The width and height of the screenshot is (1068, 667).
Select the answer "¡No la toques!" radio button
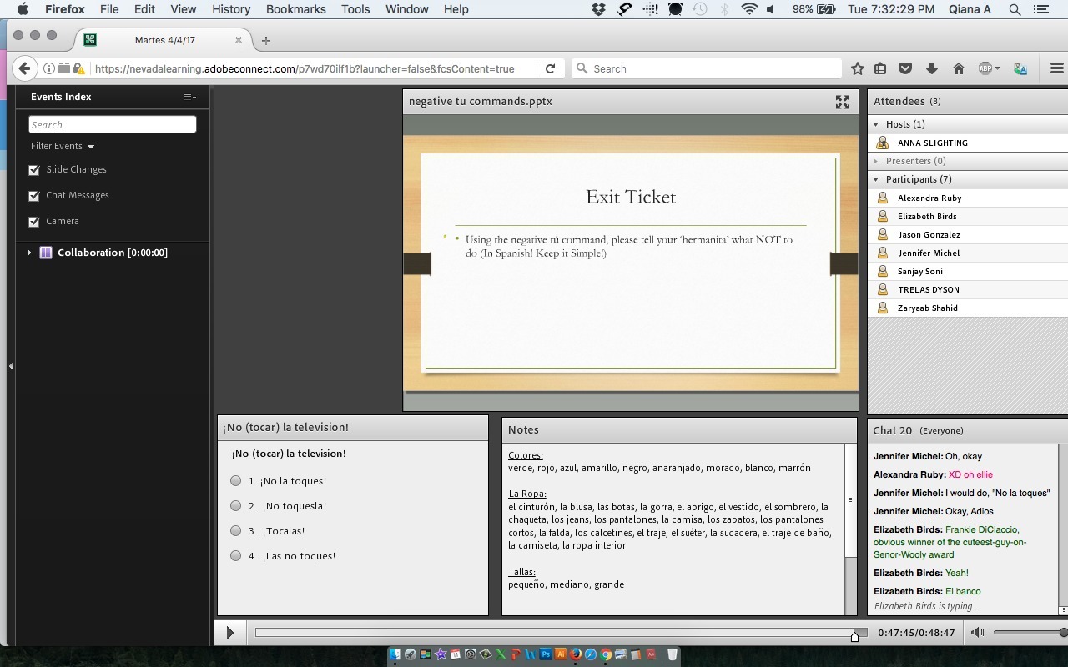236,481
